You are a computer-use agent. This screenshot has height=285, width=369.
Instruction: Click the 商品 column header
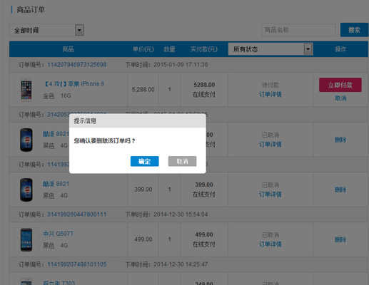point(68,49)
